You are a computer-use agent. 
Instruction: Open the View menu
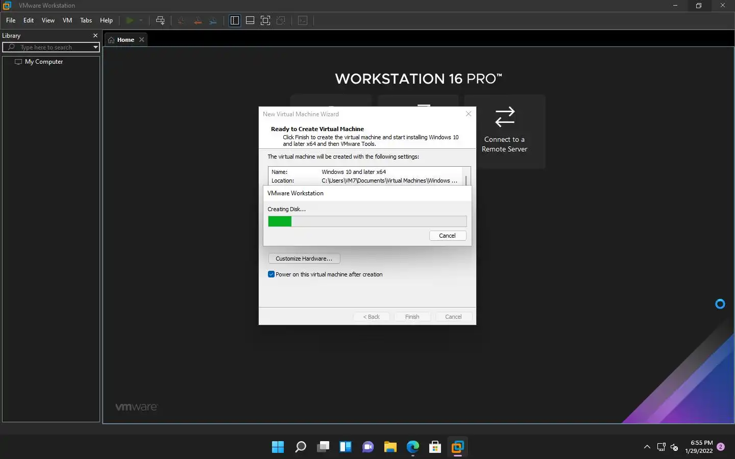point(48,20)
